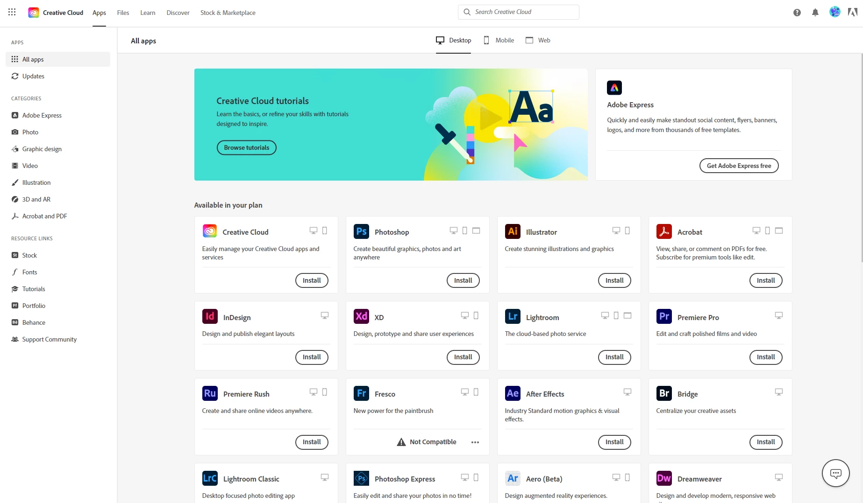Click the InDesign app icon
The height and width of the screenshot is (503, 863).
[x=210, y=316]
